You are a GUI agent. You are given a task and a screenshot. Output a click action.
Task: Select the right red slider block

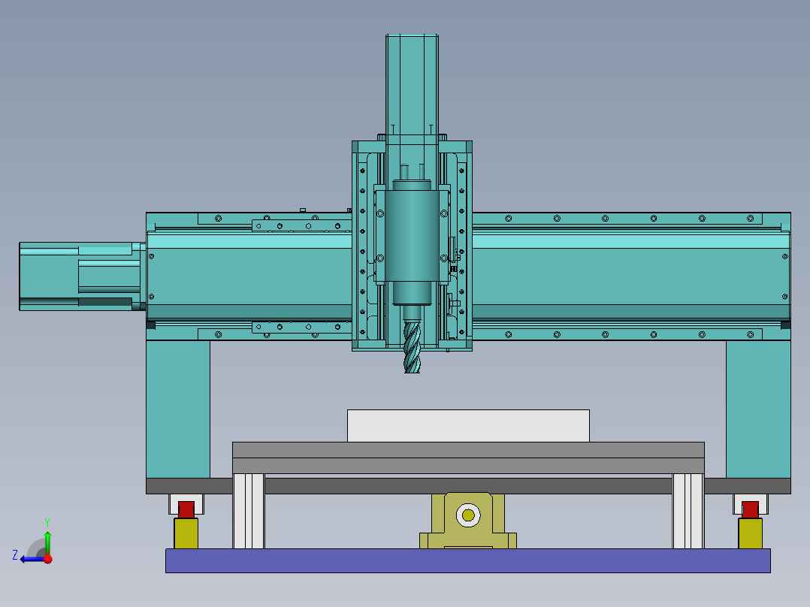pyautogui.click(x=750, y=510)
